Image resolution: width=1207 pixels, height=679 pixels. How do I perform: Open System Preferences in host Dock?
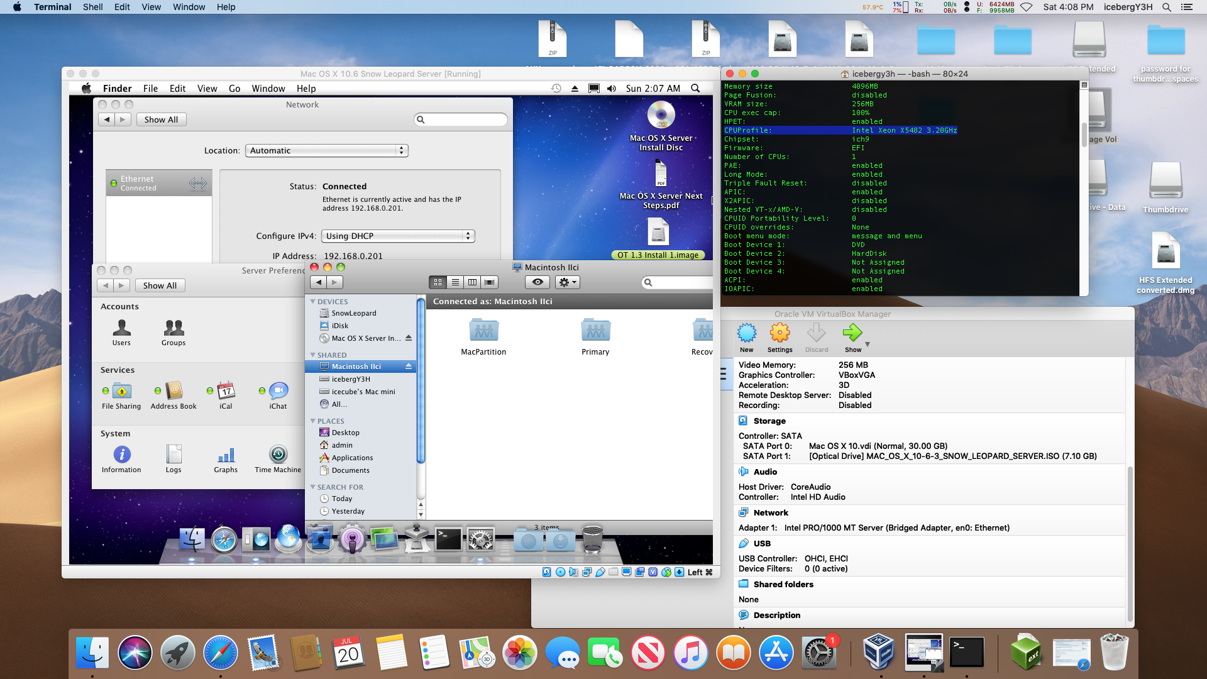coord(818,652)
